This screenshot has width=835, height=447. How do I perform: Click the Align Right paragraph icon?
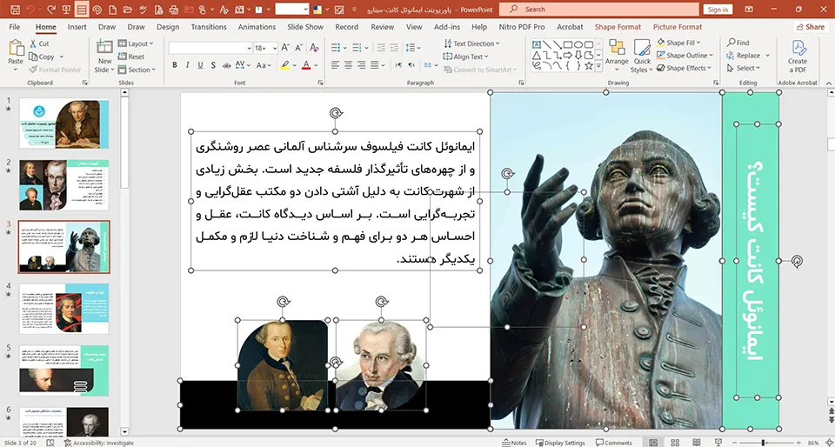362,65
